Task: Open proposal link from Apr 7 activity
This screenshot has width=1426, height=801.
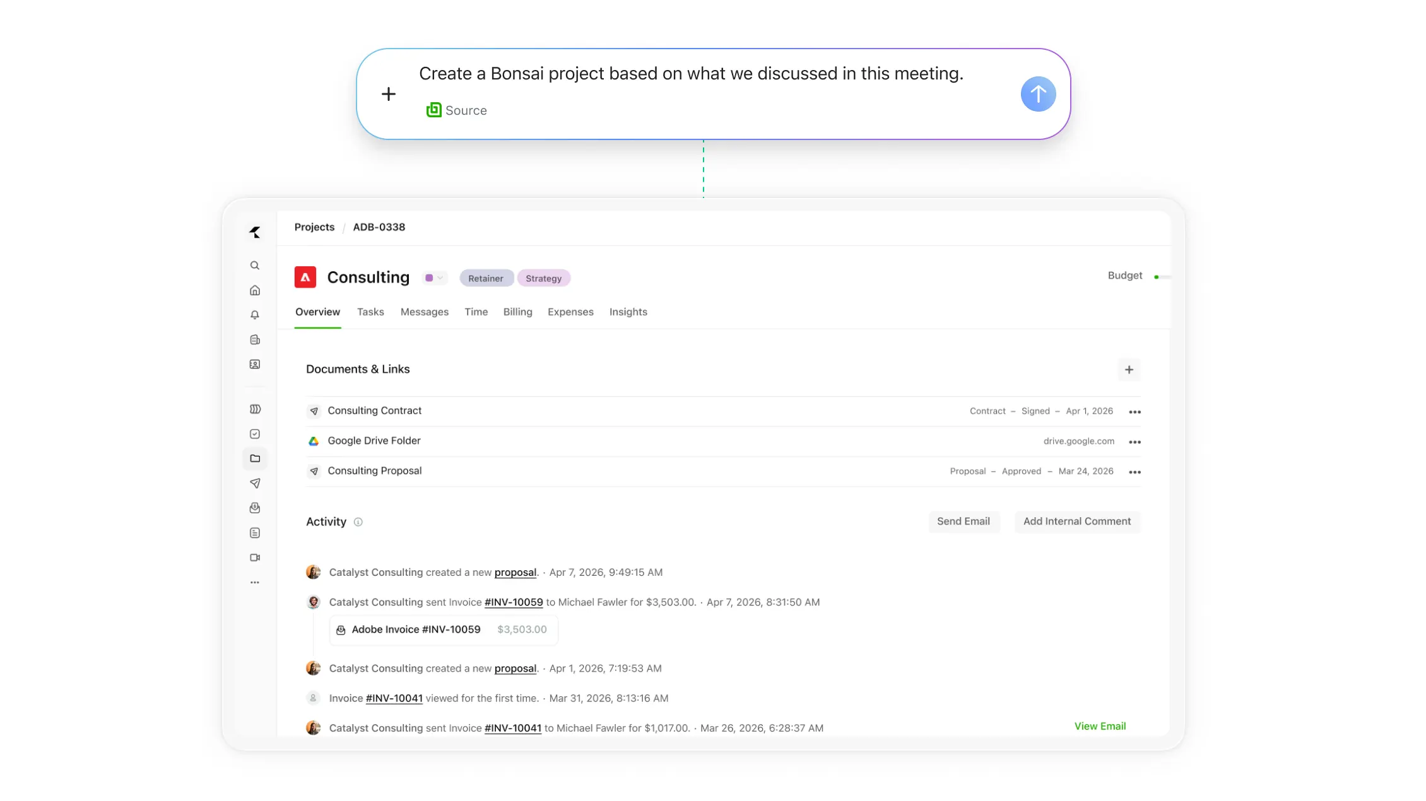Action: point(515,573)
